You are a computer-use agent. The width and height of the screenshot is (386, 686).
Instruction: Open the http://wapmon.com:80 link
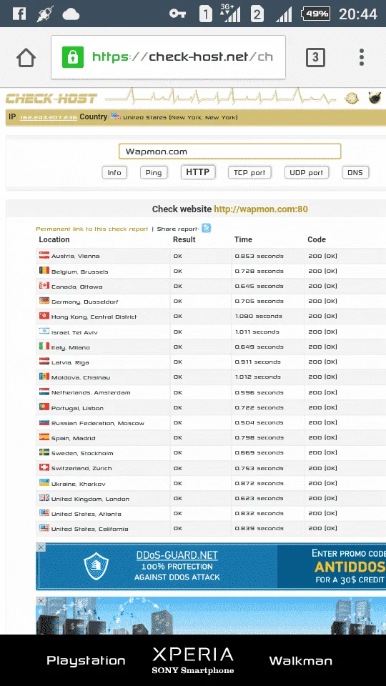[x=261, y=209]
